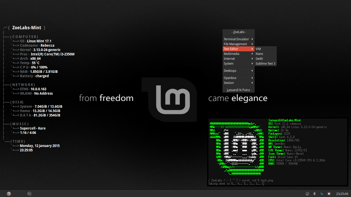Click the conky time '23:25:05'
The width and height of the screenshot is (351, 197).
point(26,150)
